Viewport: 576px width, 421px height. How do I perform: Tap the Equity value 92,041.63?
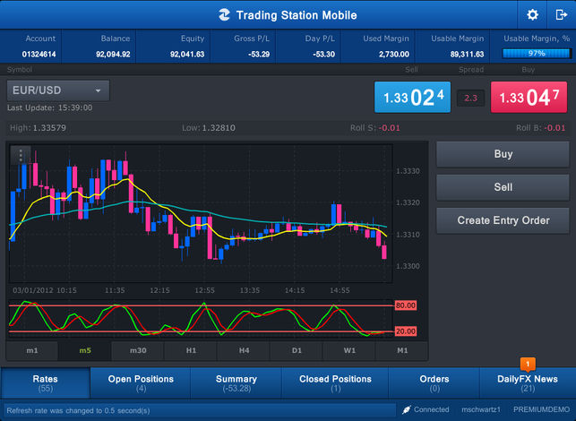pyautogui.click(x=187, y=55)
